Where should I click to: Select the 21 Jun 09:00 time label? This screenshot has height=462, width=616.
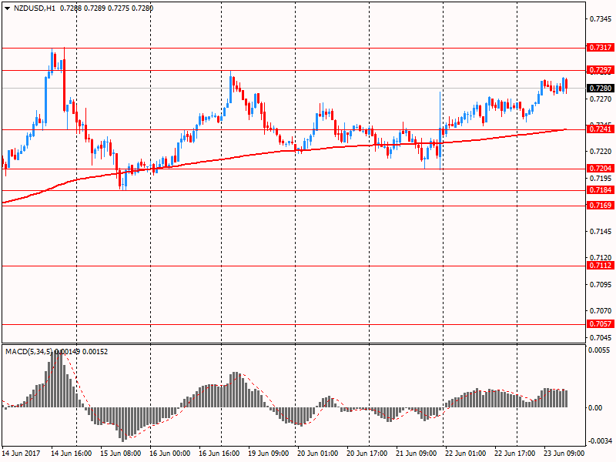point(416,453)
